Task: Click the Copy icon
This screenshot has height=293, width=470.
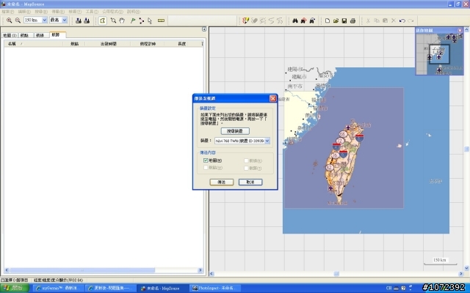Action: 377,21
